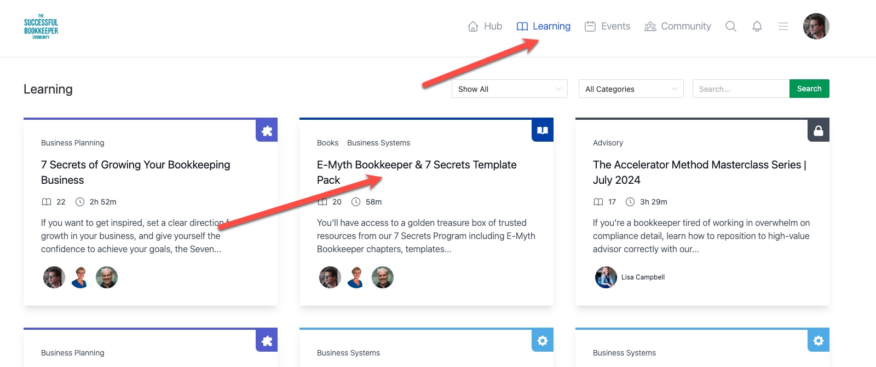Click book badge on E-Myth card

(543, 131)
